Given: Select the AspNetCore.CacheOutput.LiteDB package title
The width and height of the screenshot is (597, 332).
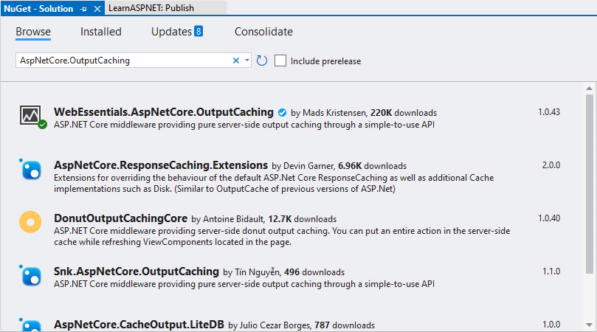Looking at the screenshot, I should pos(139,325).
